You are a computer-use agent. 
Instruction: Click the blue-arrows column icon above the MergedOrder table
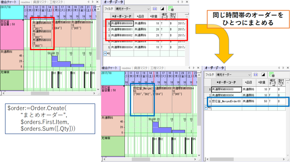[x=255, y=74]
